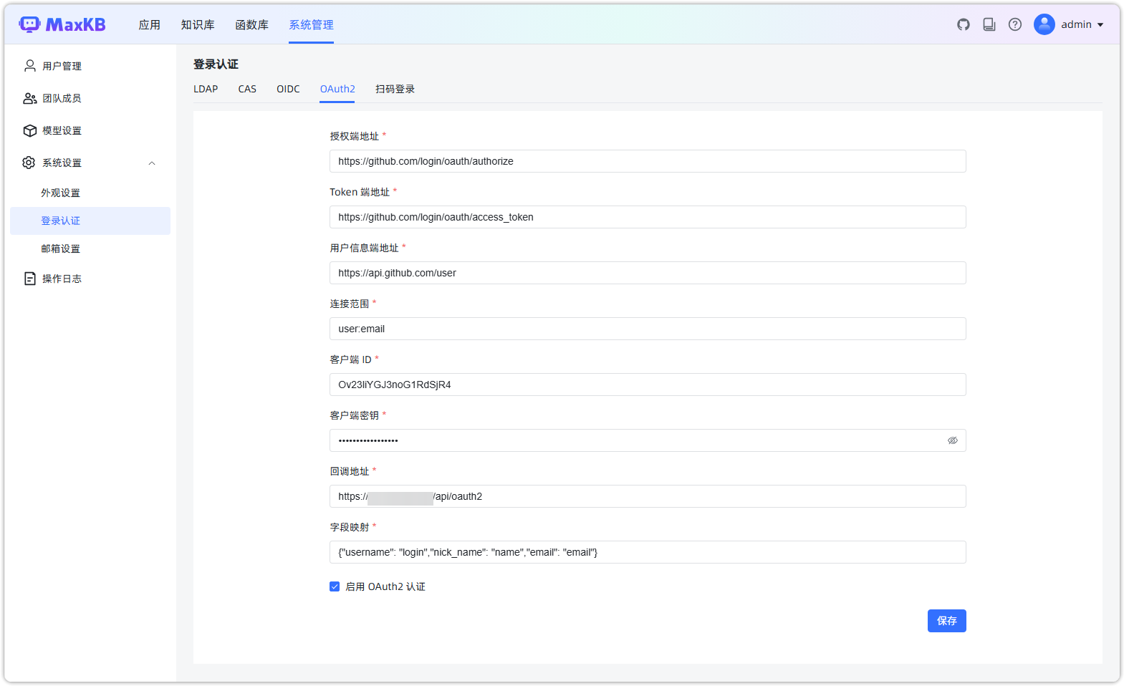Screen dimensions: 1124x686
Task: Open the 知识库 top menu
Action: [x=198, y=24]
